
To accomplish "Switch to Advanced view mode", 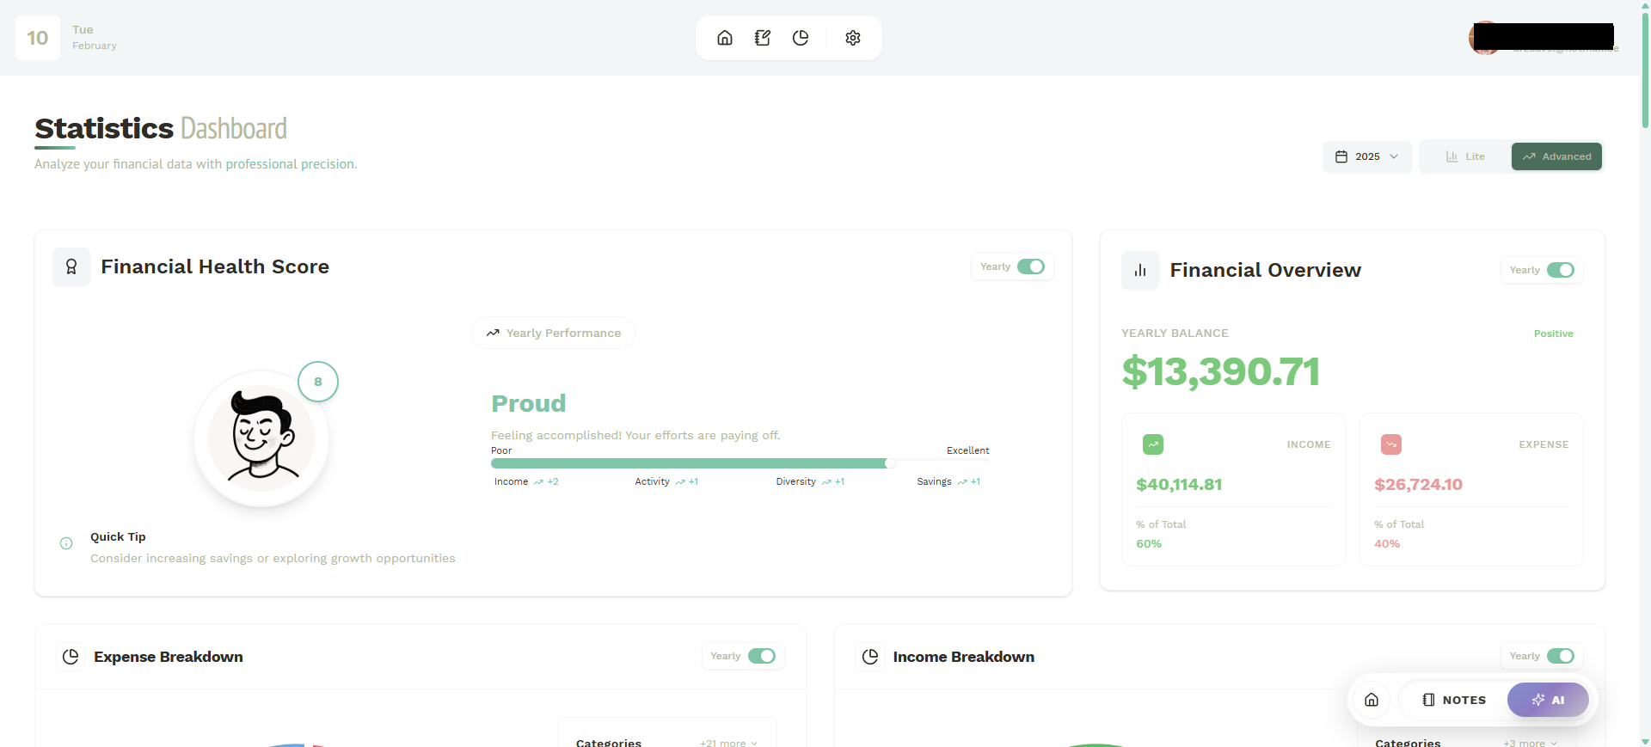I will pos(1556,156).
